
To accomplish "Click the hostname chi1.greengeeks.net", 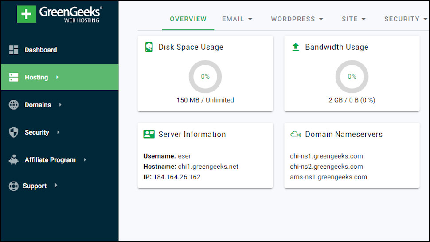I will (208, 167).
